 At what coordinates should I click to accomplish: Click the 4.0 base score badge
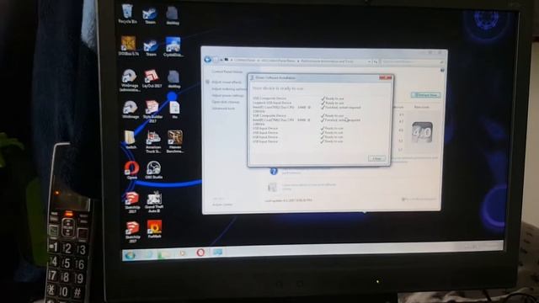tap(422, 132)
